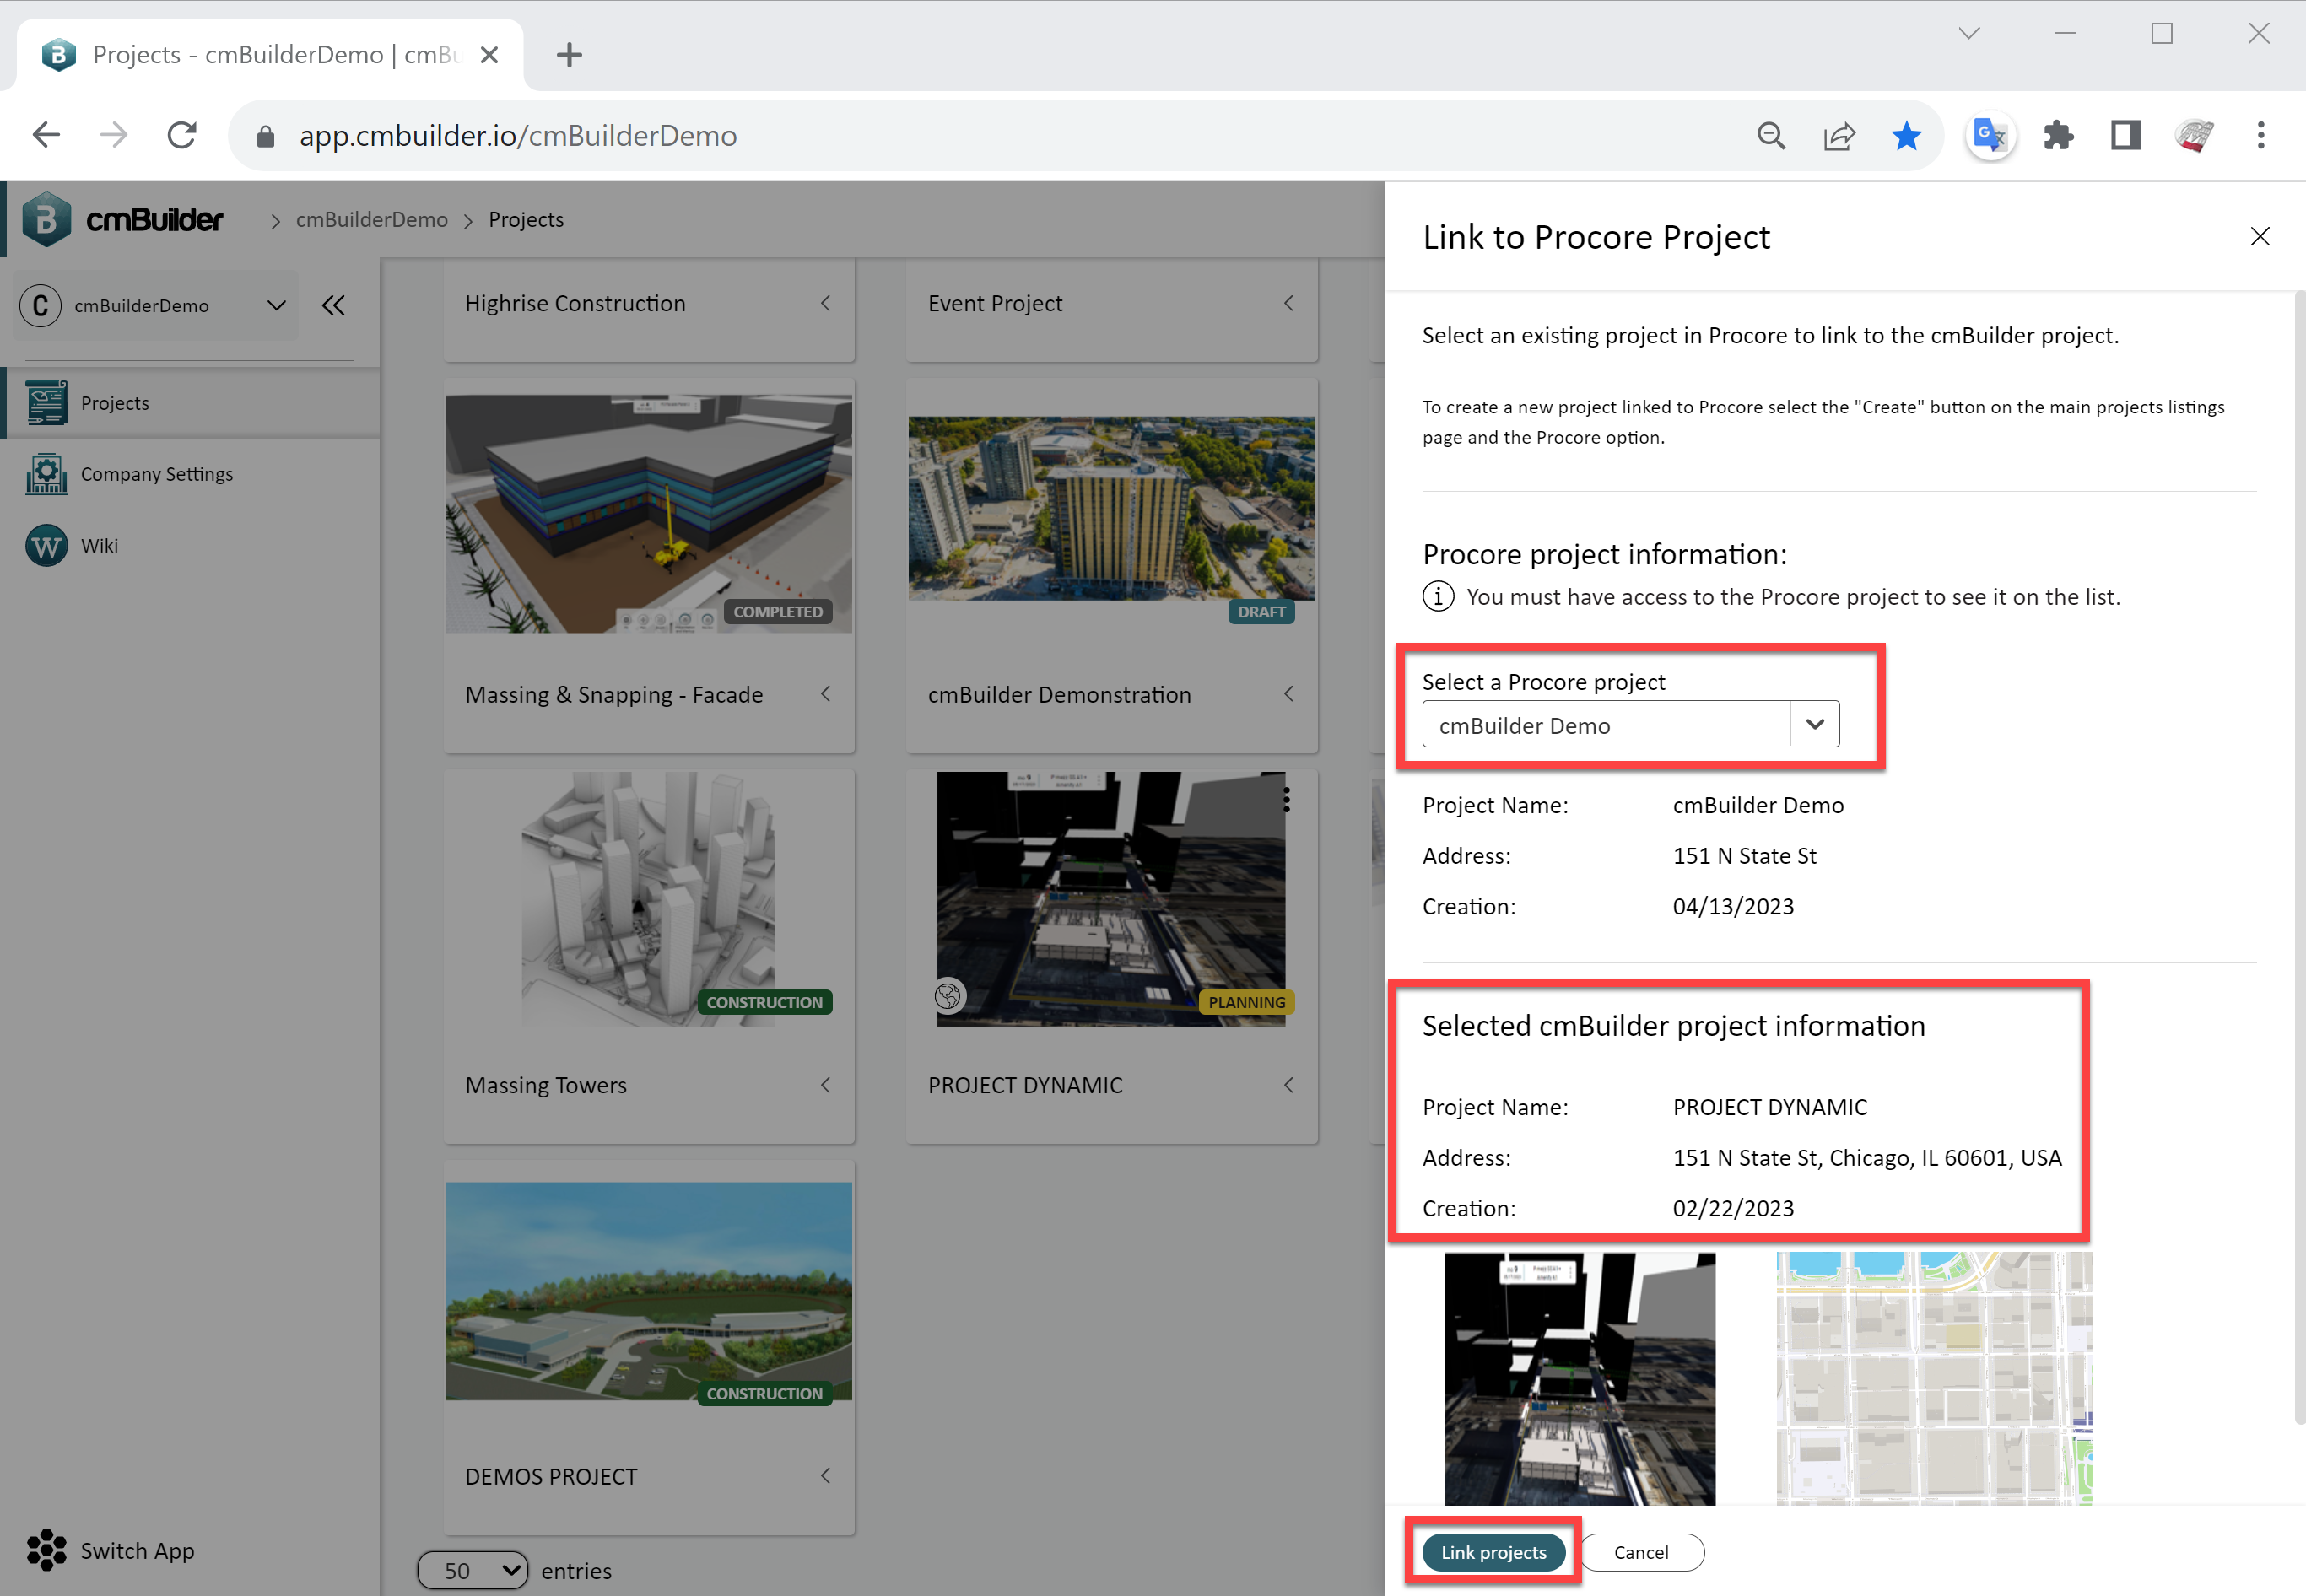This screenshot has height=1596, width=2306.
Task: Open the Google Translate extension
Action: click(1990, 135)
